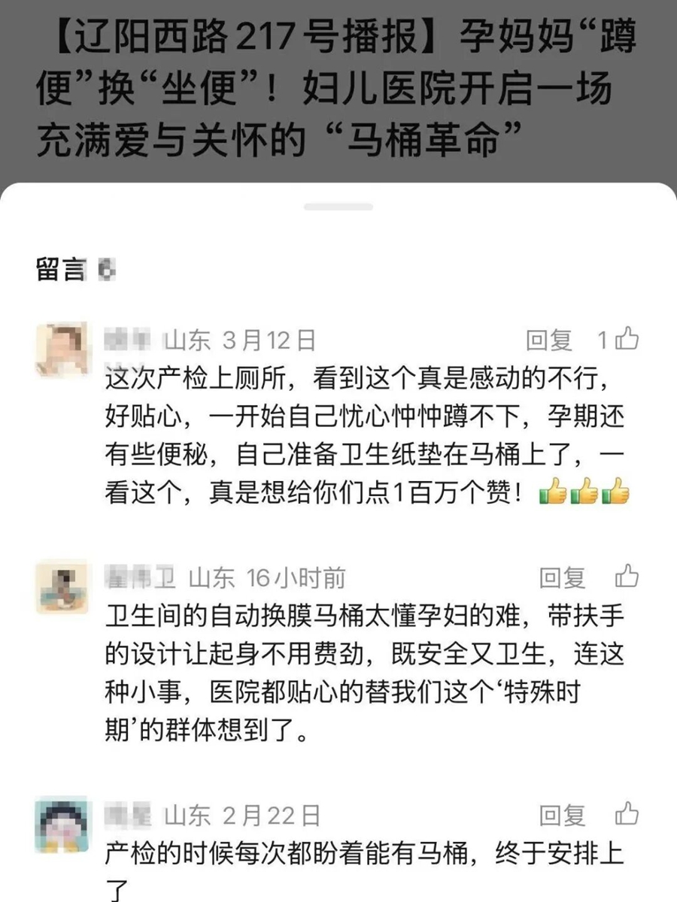The height and width of the screenshot is (902, 677).
Task: Open first commenter's avatar profile
Action: [62, 348]
